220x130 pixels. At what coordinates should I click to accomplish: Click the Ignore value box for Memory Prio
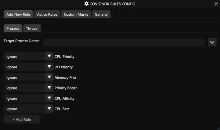point(24,77)
